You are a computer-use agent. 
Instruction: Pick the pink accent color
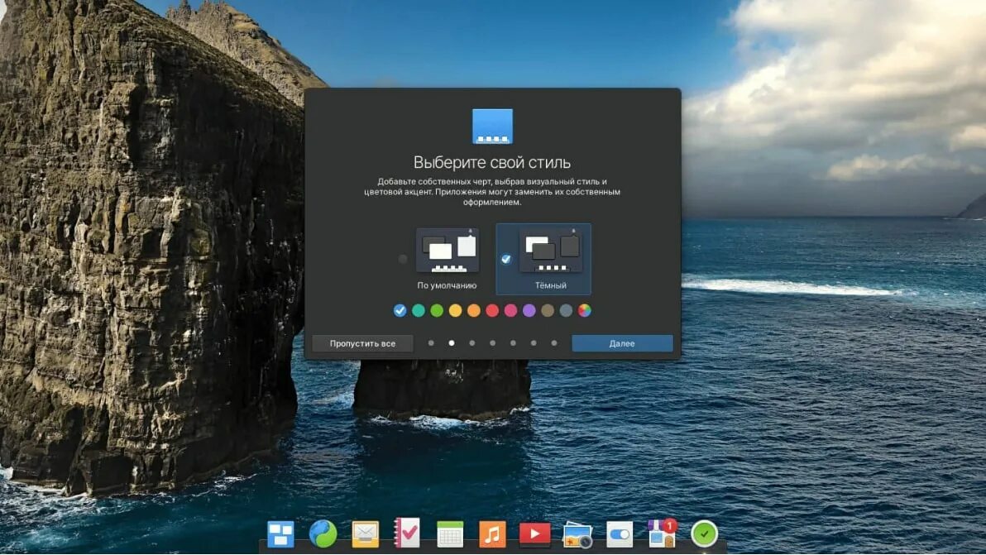pyautogui.click(x=510, y=310)
